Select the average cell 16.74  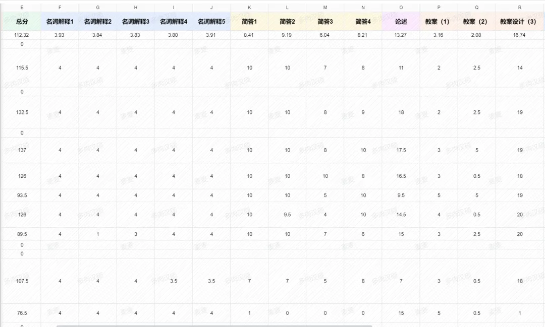click(x=519, y=35)
